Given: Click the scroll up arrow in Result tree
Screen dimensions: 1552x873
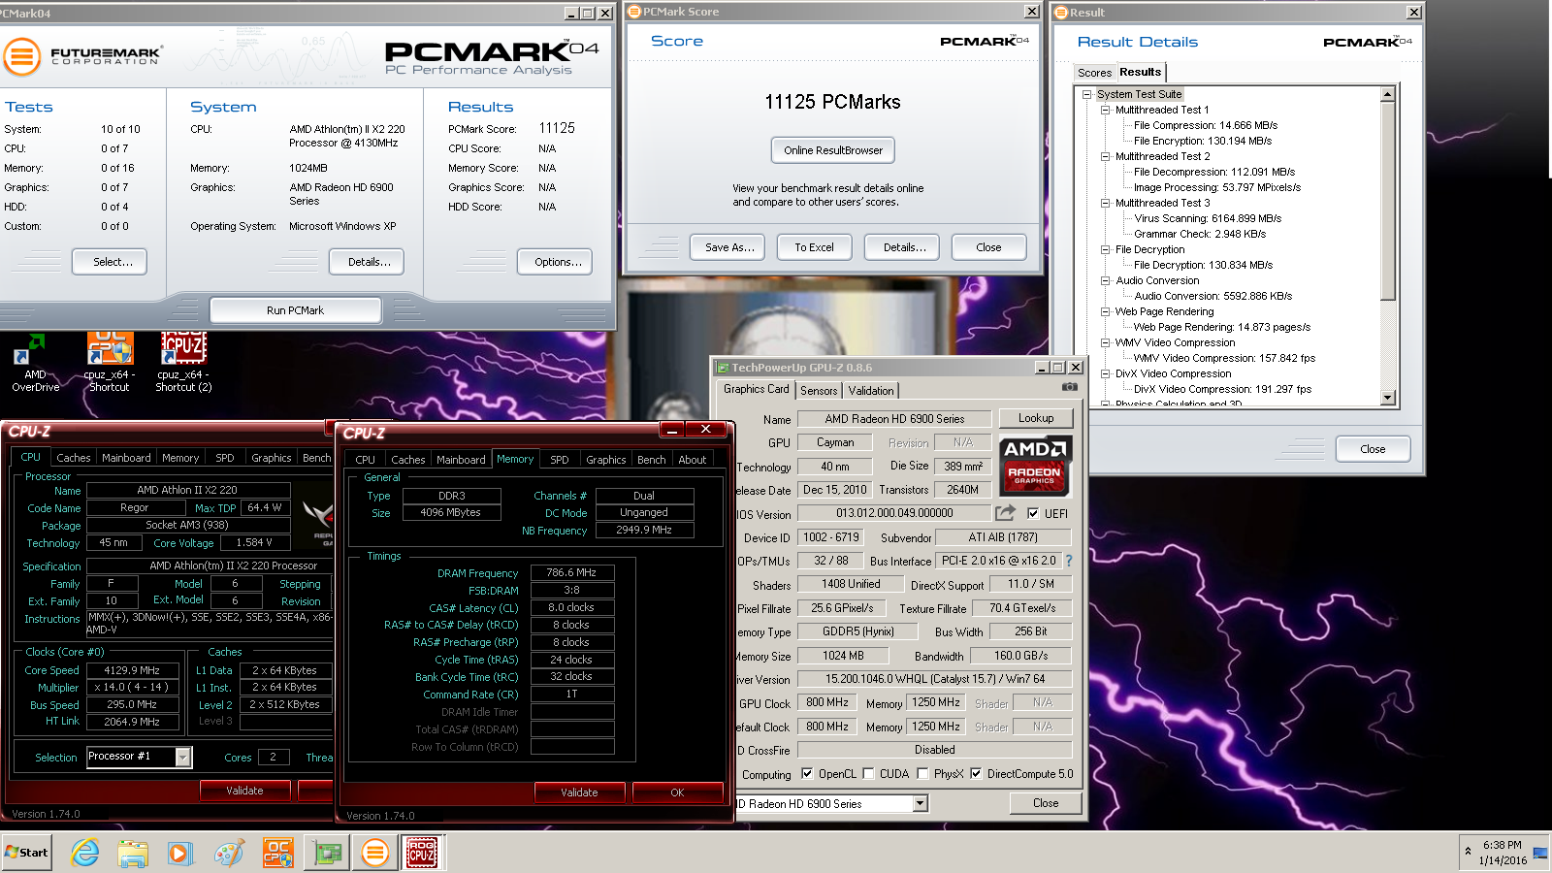Looking at the screenshot, I should (1387, 94).
